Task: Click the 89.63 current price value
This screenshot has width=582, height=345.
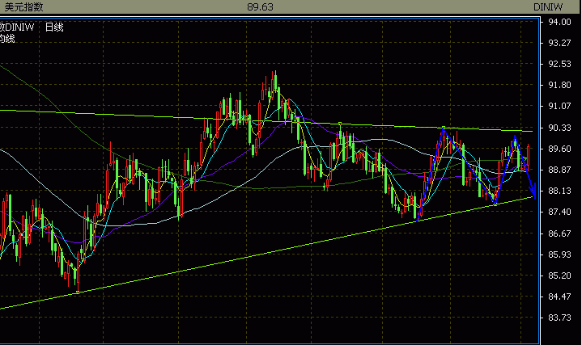Action: tap(260, 7)
